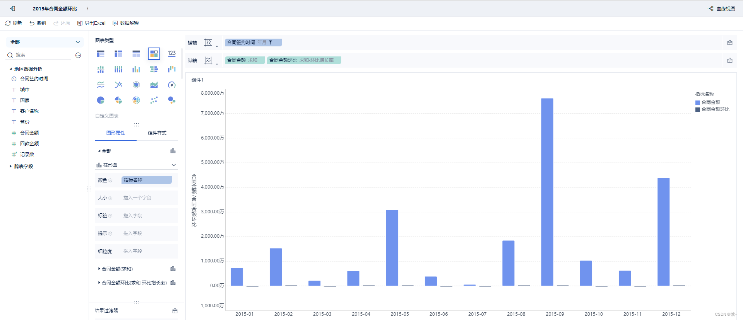Image resolution: width=743 pixels, height=320 pixels.
Task: Select the 城市 field
Action: pyautogui.click(x=25, y=90)
